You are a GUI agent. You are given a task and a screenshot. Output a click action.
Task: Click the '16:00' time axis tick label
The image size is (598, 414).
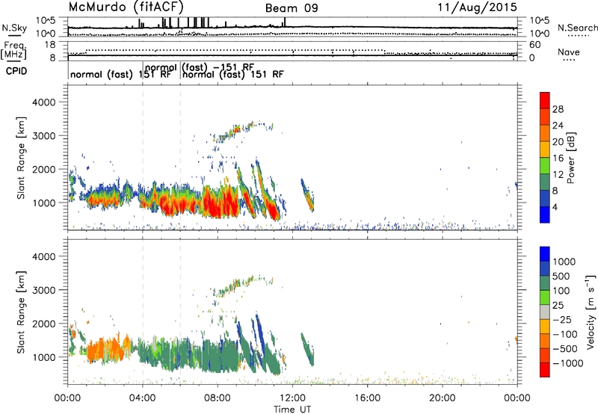367,398
